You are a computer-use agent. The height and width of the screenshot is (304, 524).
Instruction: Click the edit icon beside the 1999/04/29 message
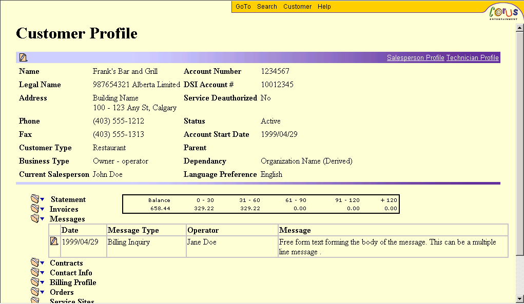pos(54,241)
